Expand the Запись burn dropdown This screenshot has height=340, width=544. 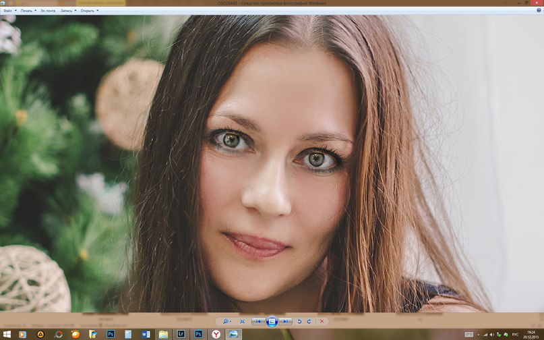point(67,11)
